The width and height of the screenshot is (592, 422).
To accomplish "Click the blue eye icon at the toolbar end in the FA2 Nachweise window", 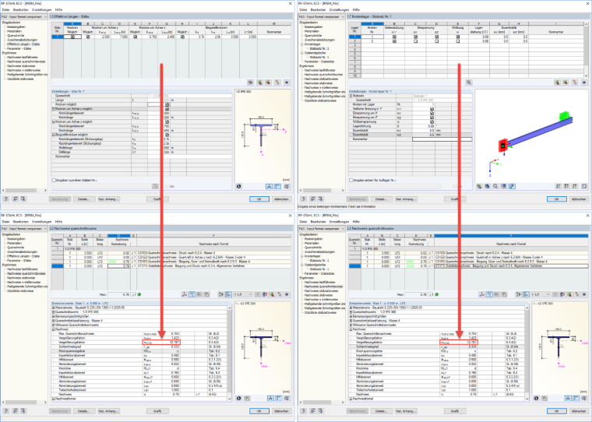I will pyautogui.click(x=287, y=294).
